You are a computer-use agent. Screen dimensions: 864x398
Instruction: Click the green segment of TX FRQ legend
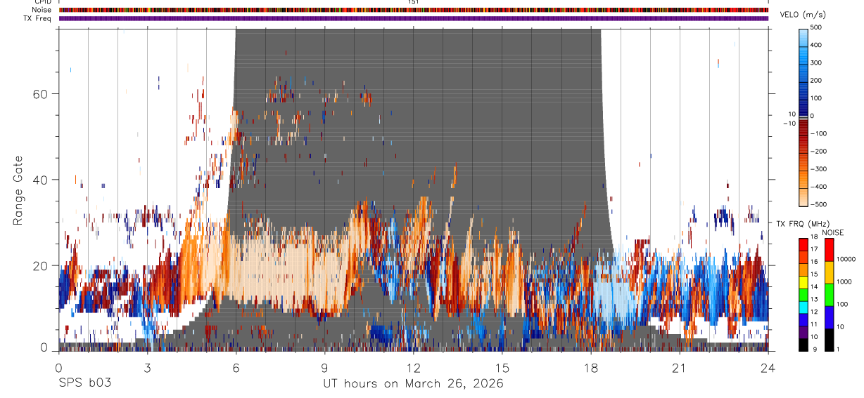[803, 294]
